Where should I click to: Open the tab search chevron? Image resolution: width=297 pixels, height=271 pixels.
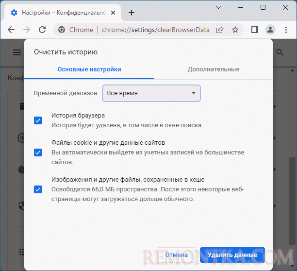click(218, 7)
